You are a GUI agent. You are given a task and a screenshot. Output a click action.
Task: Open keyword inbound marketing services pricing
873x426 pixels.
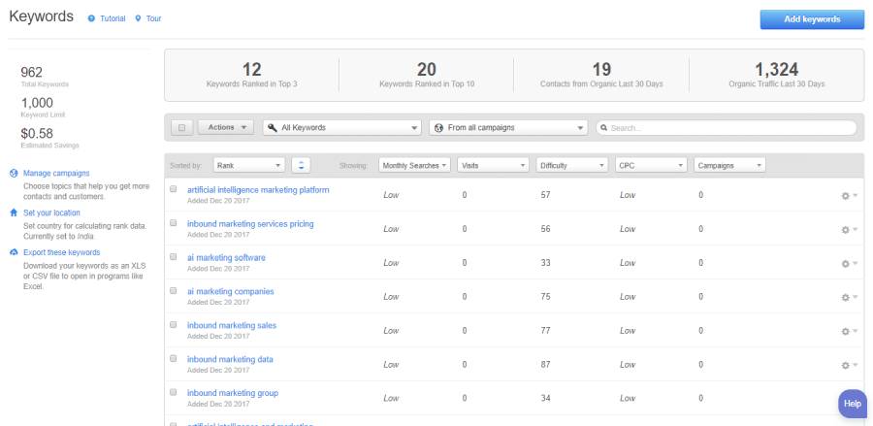[250, 224]
